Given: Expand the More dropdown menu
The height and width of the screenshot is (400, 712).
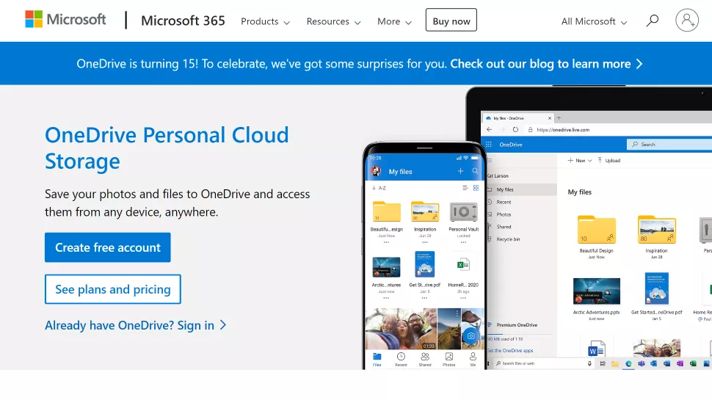Looking at the screenshot, I should [394, 21].
